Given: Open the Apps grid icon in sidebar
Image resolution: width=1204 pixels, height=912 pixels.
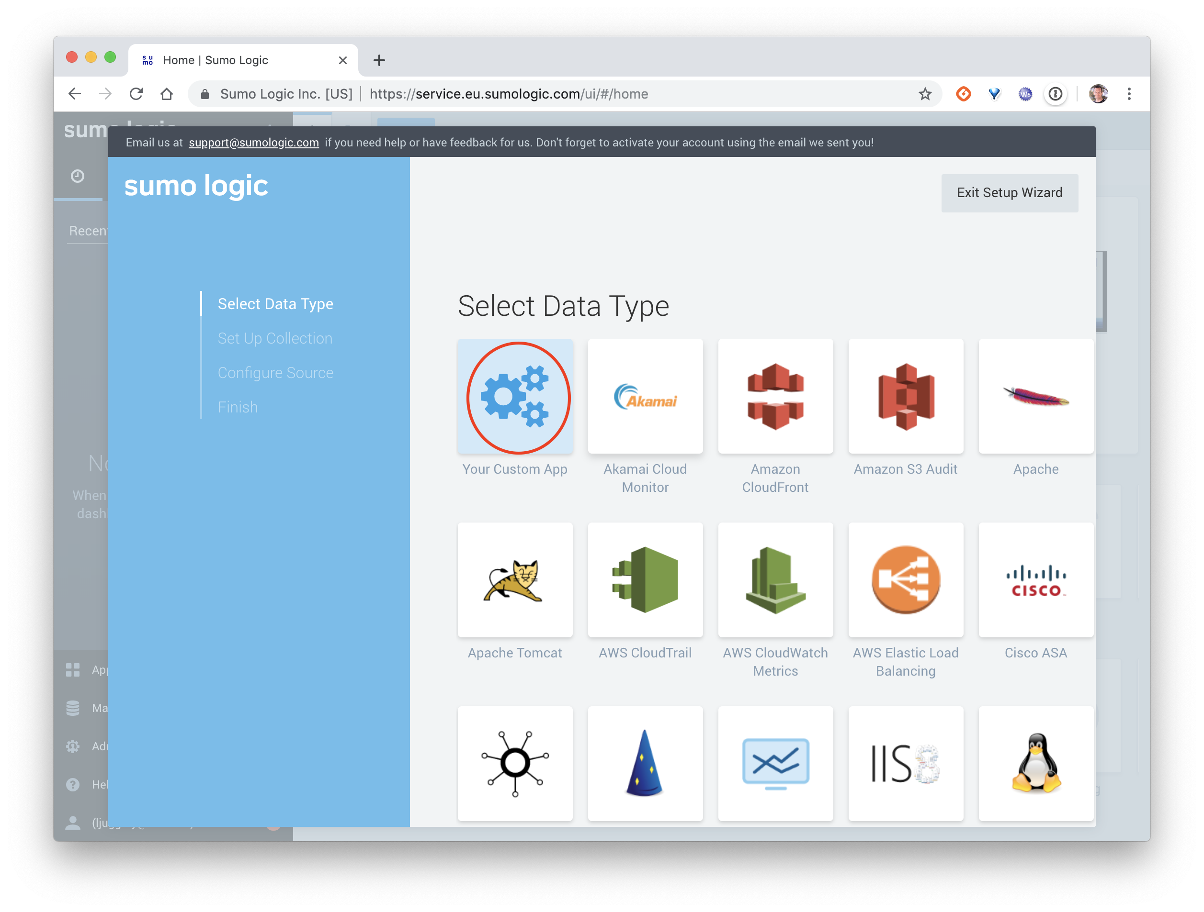Looking at the screenshot, I should point(73,669).
